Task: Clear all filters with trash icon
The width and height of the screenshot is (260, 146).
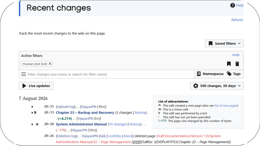Action: (x=237, y=64)
